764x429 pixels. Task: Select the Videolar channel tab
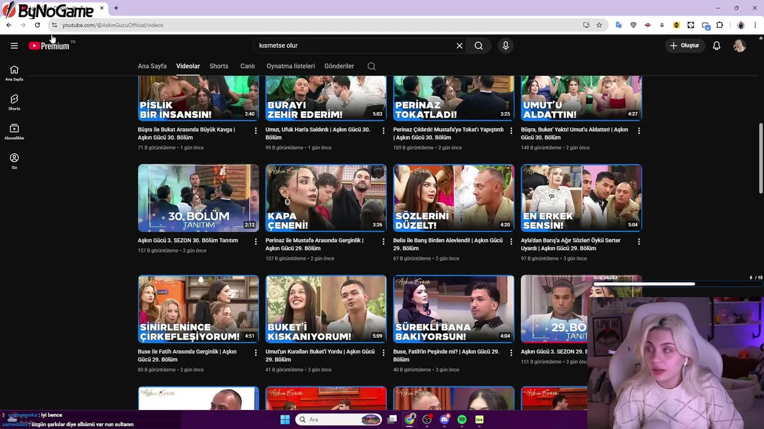click(x=188, y=66)
